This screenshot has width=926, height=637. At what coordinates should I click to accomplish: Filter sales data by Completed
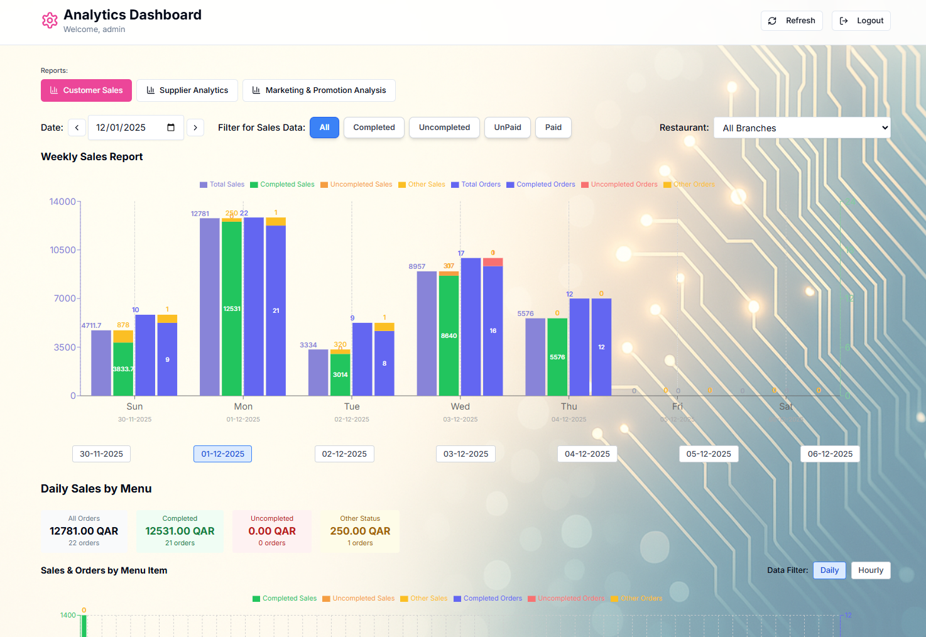(x=374, y=128)
